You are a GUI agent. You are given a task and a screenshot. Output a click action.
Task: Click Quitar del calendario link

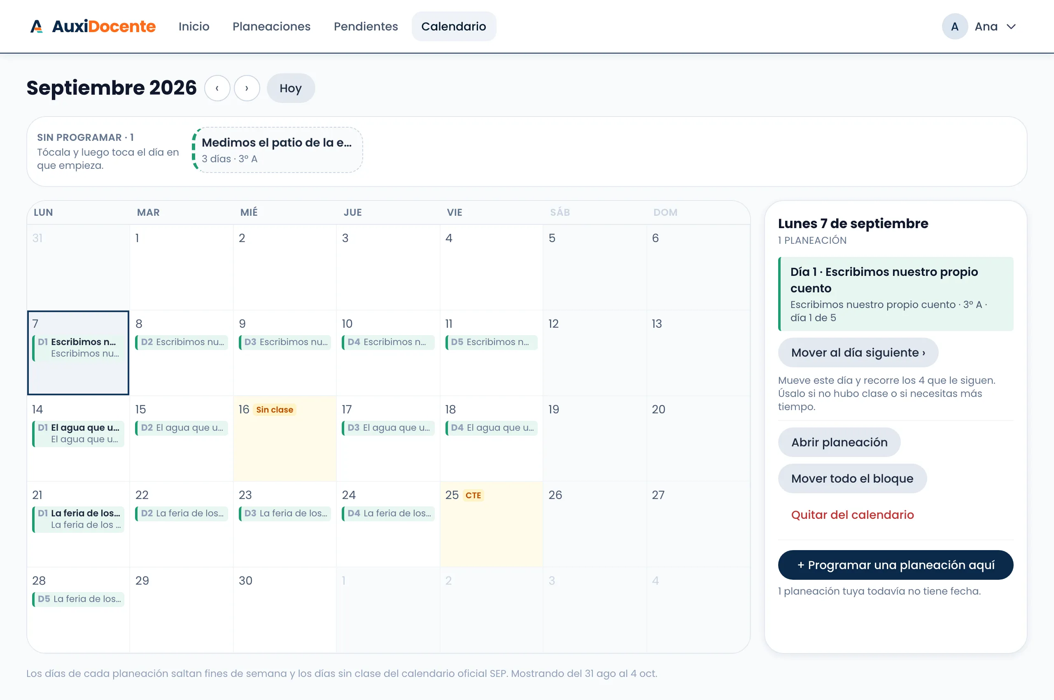click(852, 515)
